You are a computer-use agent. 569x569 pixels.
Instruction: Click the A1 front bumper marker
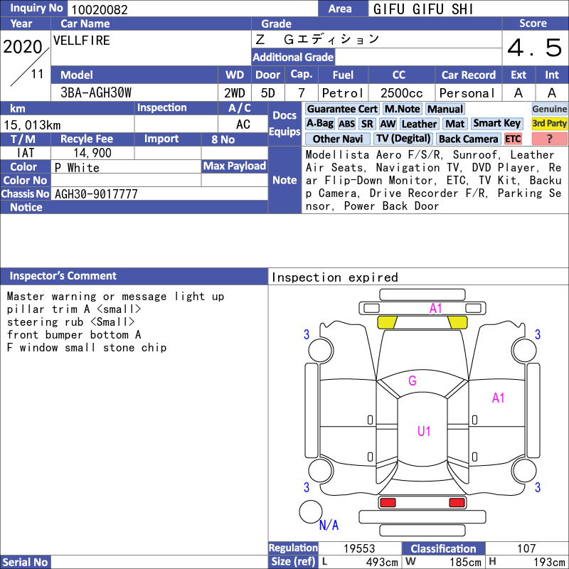435,309
